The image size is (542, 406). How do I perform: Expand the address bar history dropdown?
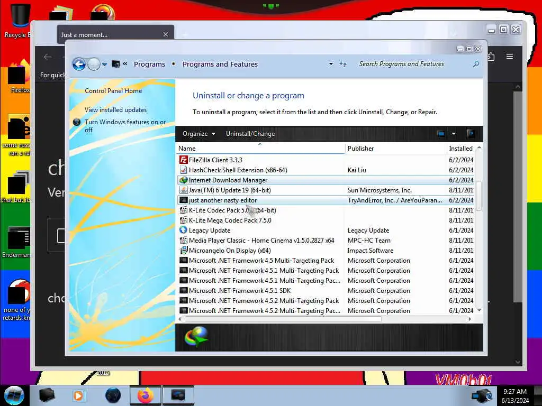point(331,64)
